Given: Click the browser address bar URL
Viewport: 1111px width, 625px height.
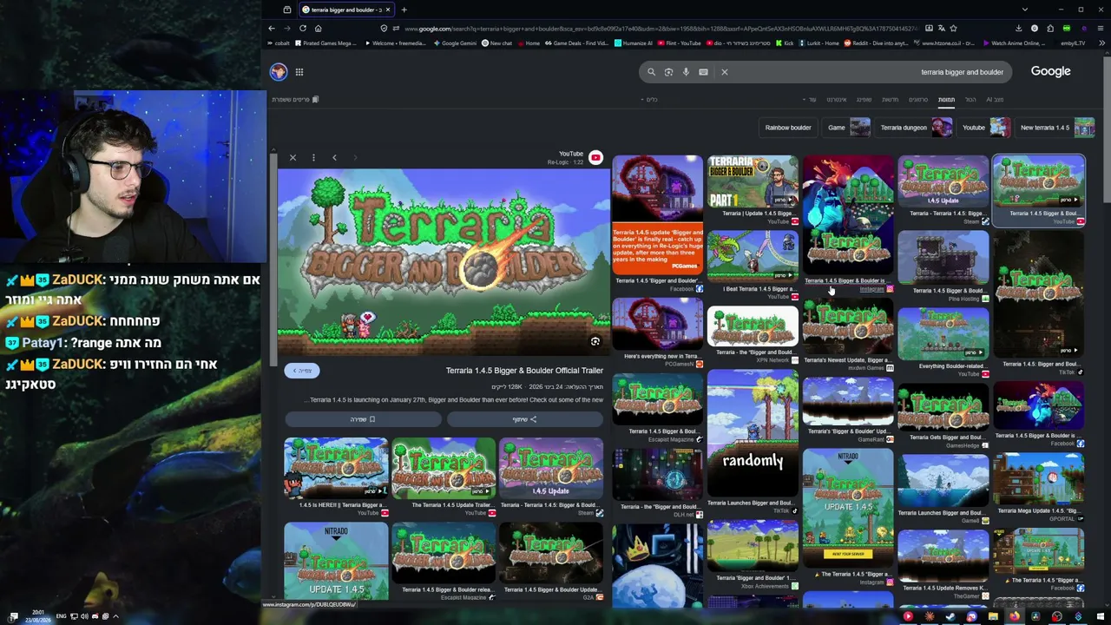Looking at the screenshot, I should [660, 29].
